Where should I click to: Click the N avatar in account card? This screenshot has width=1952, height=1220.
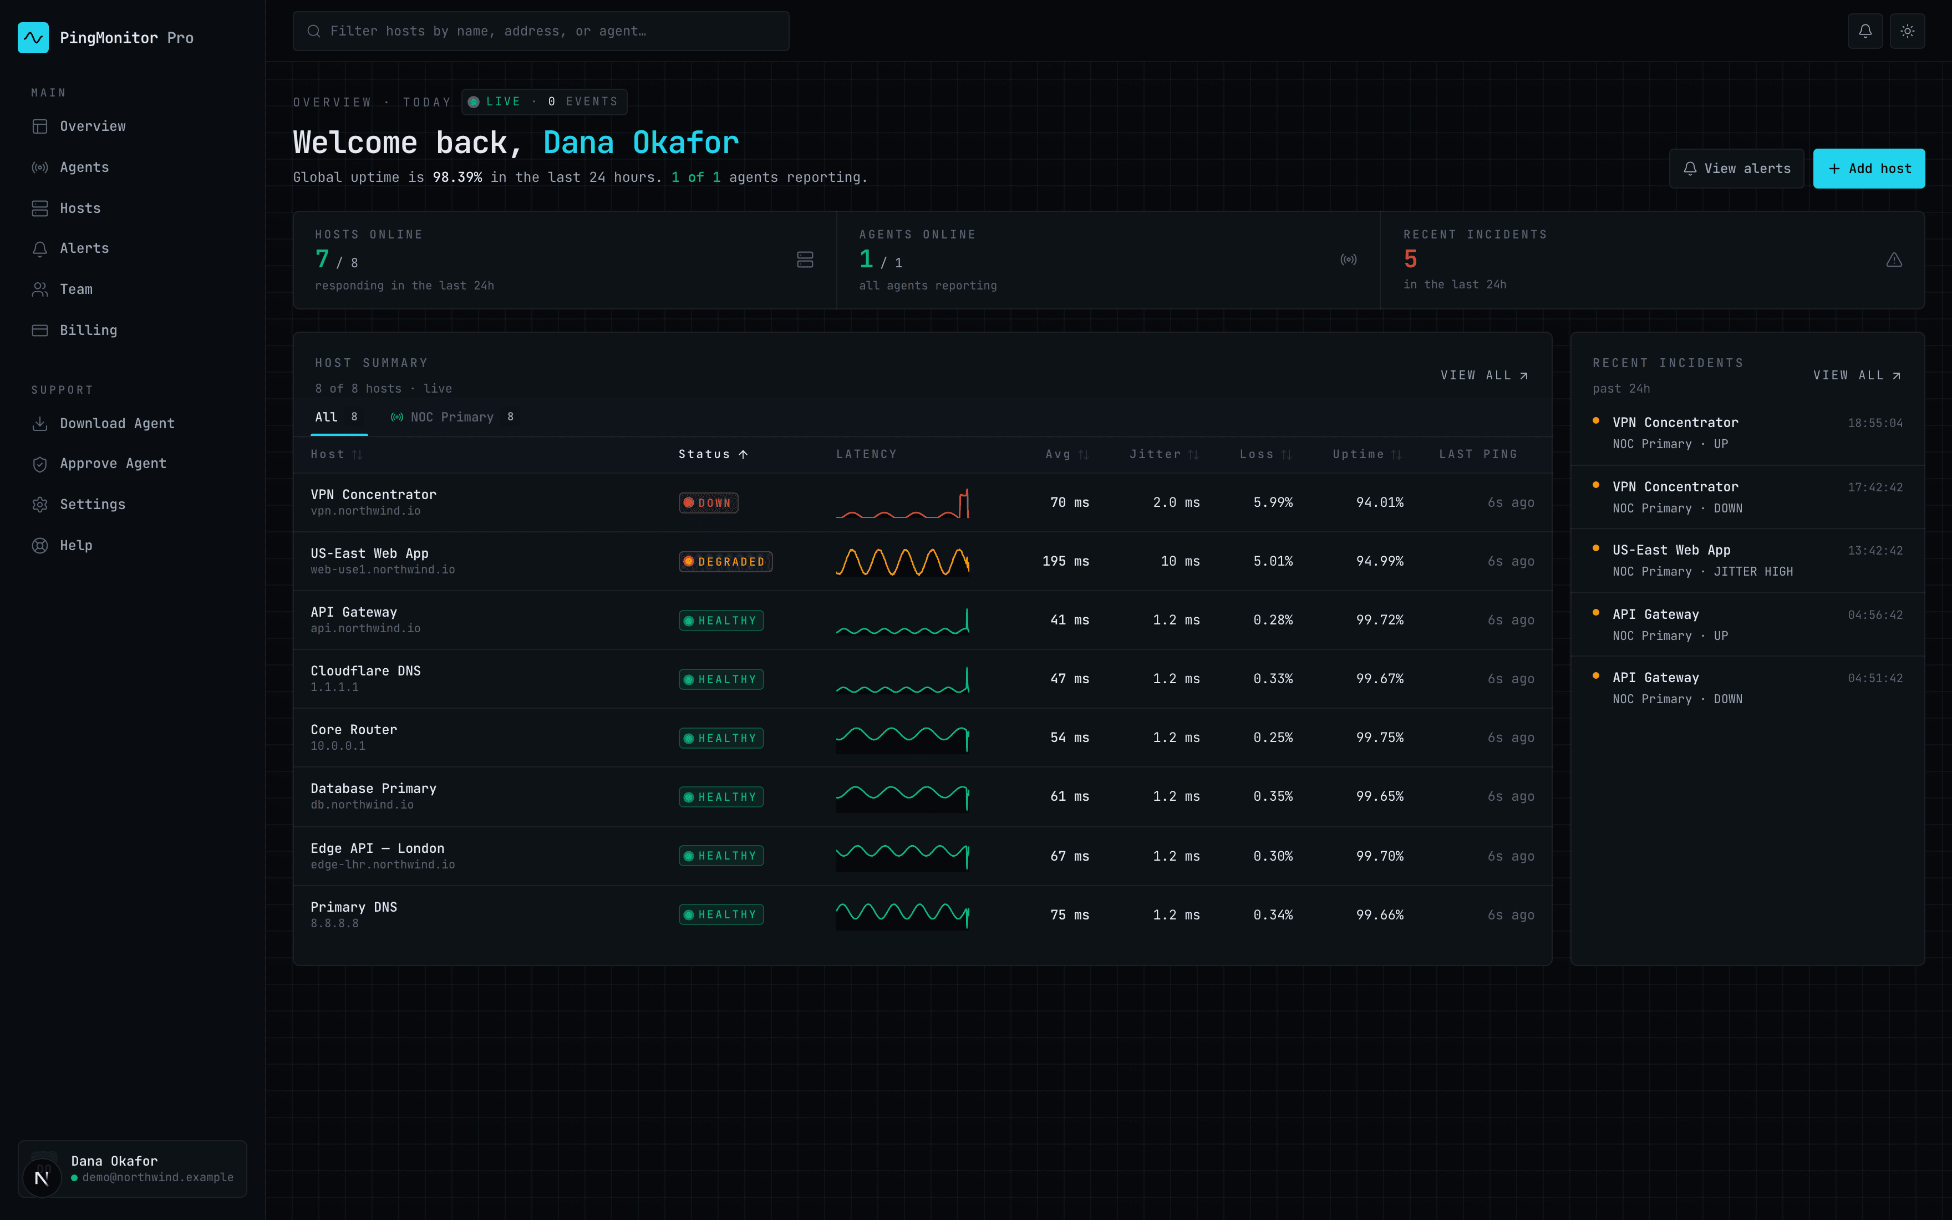(x=42, y=1177)
